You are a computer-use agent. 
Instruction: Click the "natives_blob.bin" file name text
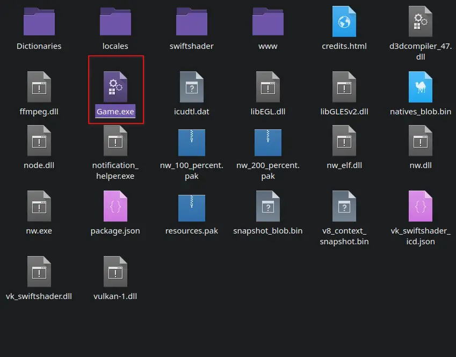(x=420, y=112)
